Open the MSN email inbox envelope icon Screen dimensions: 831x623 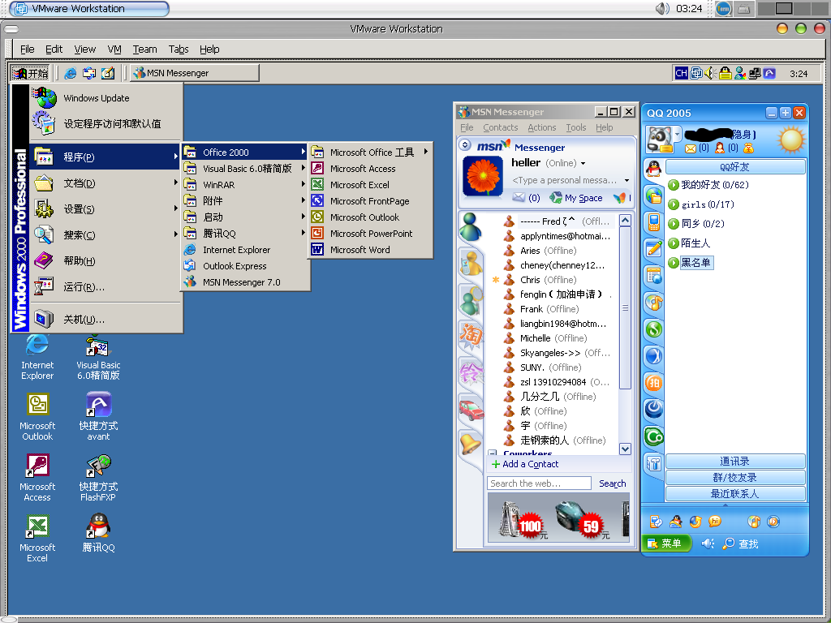pyautogui.click(x=519, y=198)
